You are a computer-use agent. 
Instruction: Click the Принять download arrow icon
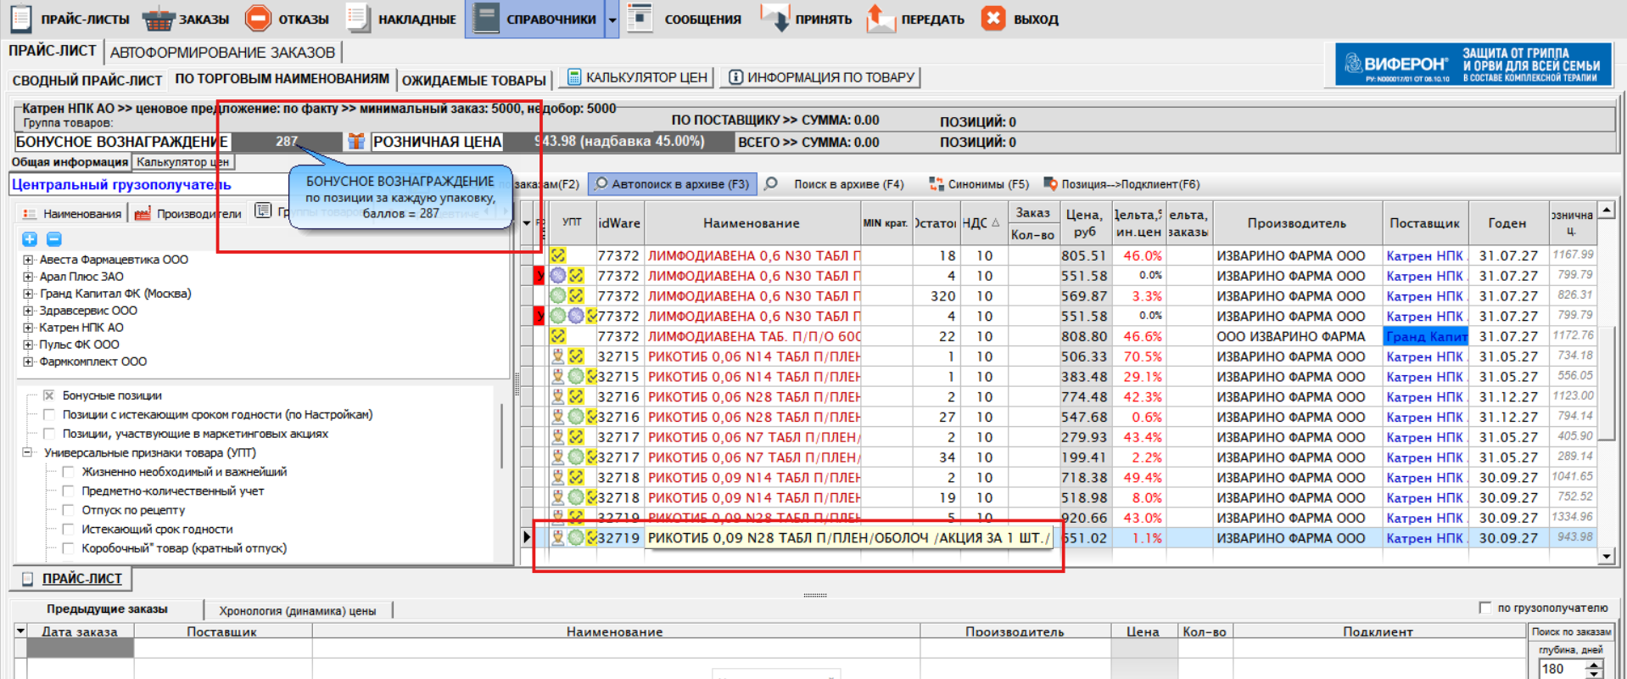774,19
